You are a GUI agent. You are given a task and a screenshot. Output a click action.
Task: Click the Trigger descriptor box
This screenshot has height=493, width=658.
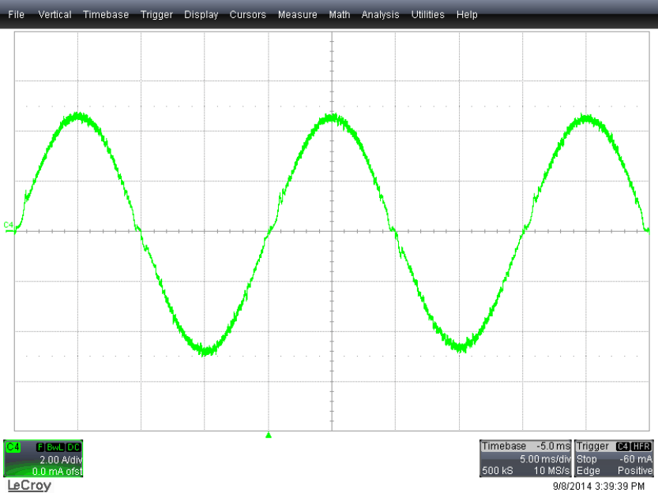(x=615, y=458)
